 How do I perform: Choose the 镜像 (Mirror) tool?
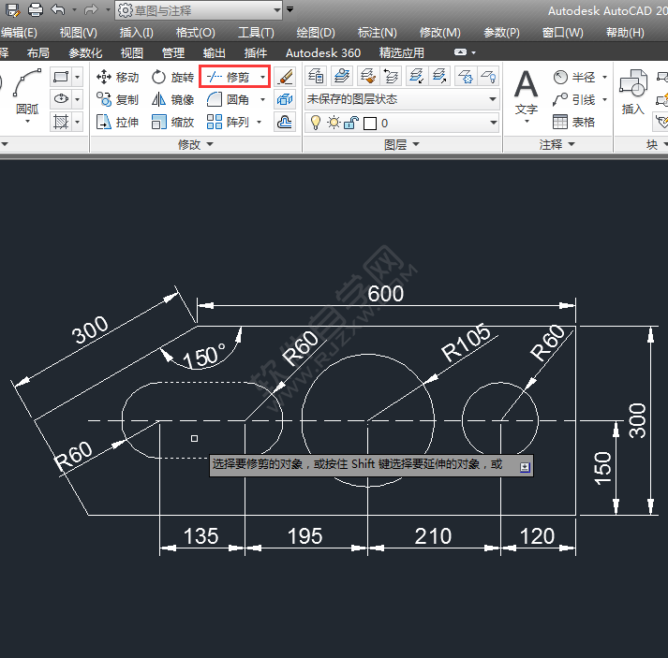click(x=172, y=99)
